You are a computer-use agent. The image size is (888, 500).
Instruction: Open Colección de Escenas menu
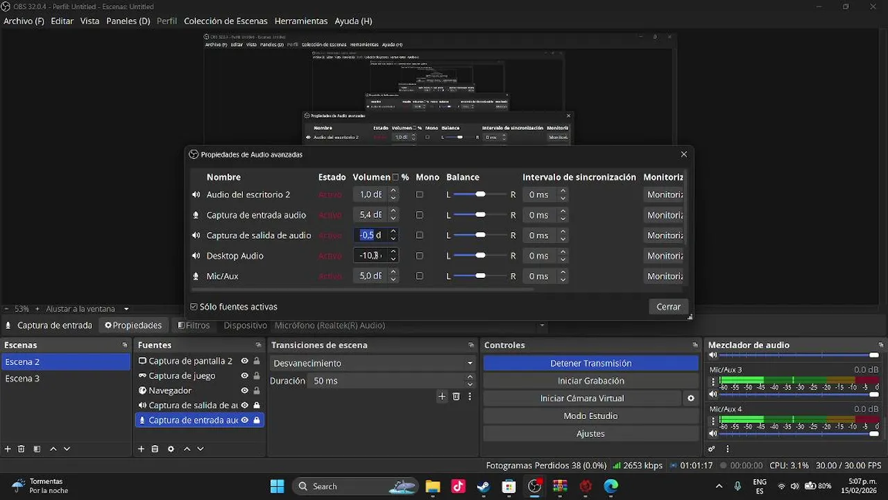pos(225,21)
